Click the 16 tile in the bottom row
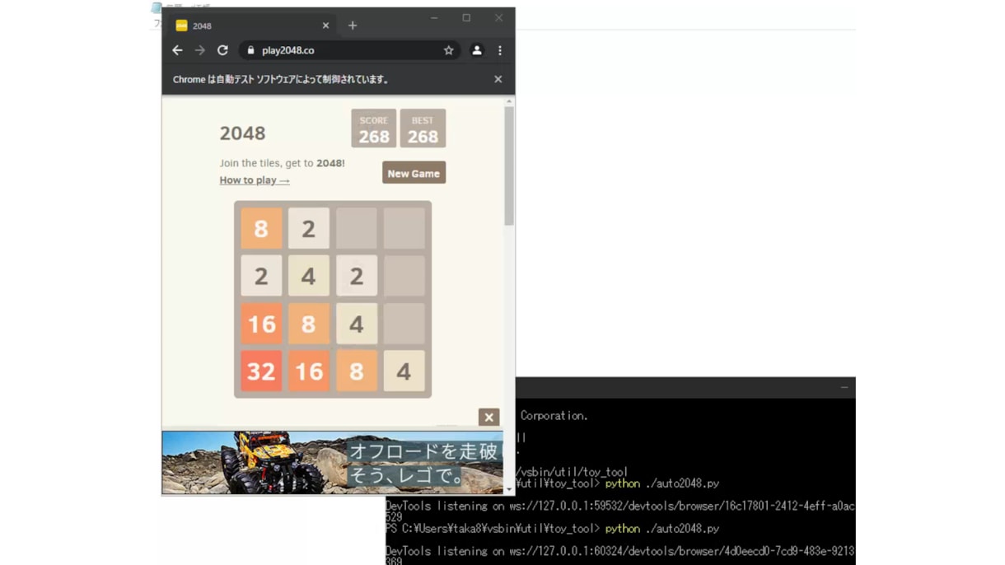Viewport: 1005px width, 565px height. pos(308,371)
